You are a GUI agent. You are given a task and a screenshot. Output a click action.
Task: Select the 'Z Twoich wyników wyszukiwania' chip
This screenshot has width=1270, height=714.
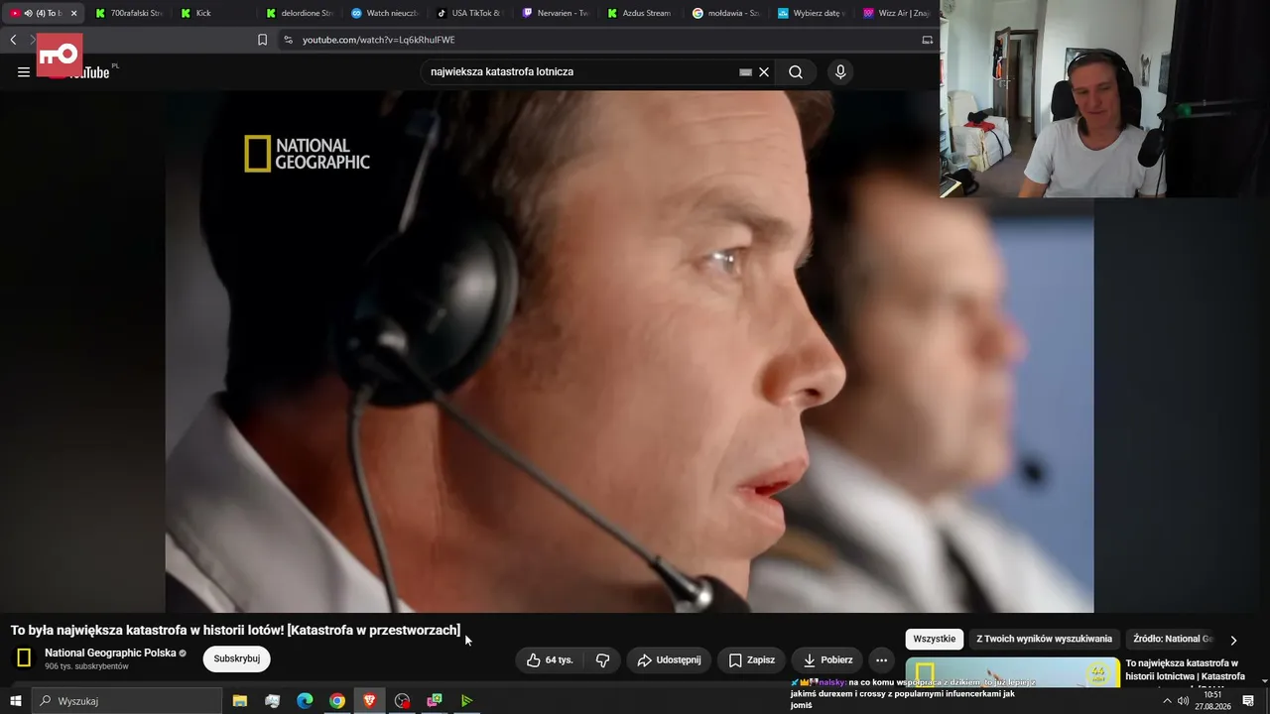click(x=1044, y=640)
